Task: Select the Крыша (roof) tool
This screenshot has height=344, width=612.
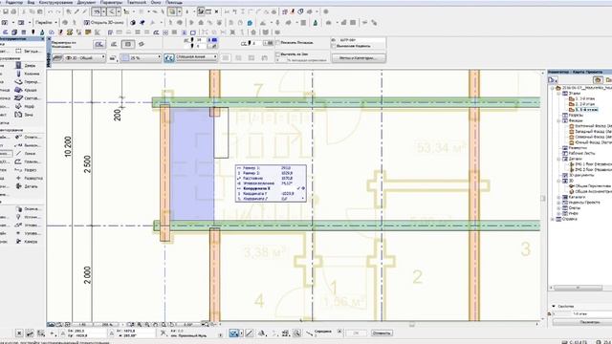Action: 26,90
